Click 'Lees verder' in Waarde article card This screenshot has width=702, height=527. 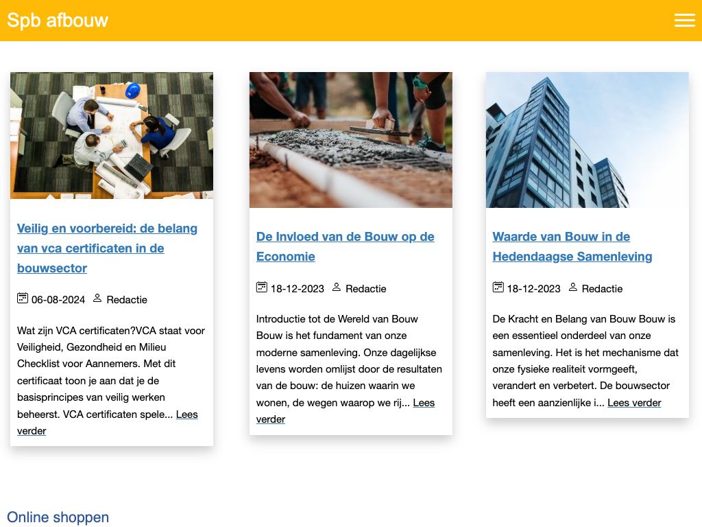click(634, 403)
